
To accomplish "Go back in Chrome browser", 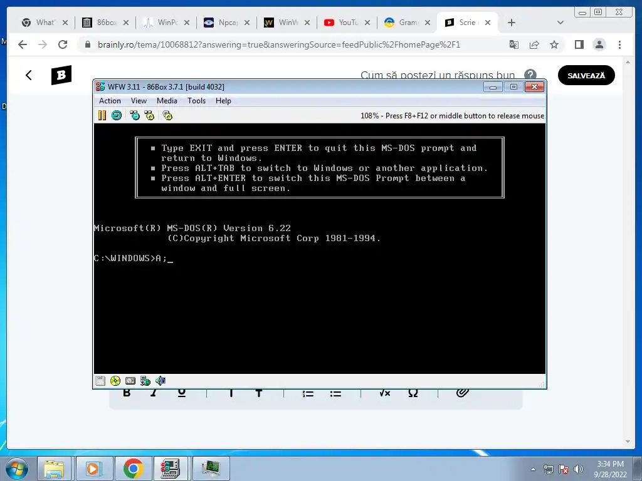I will (23, 44).
